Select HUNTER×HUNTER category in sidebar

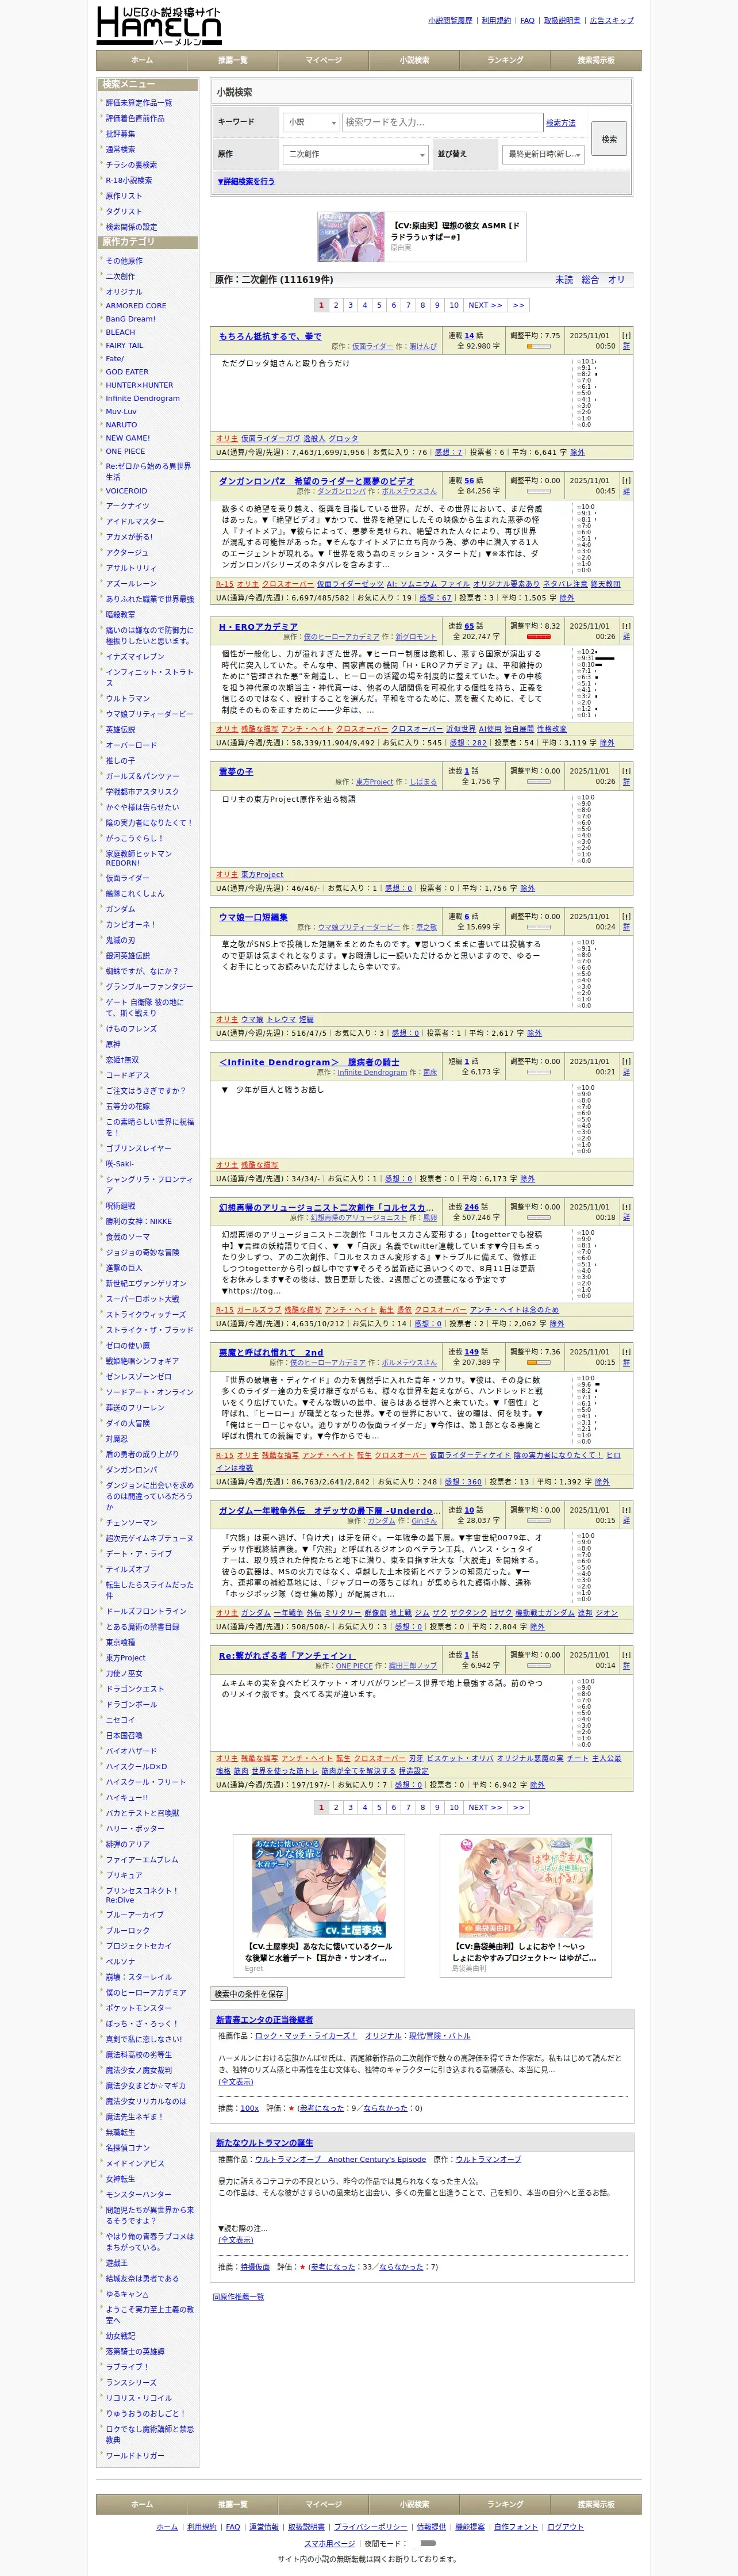139,385
